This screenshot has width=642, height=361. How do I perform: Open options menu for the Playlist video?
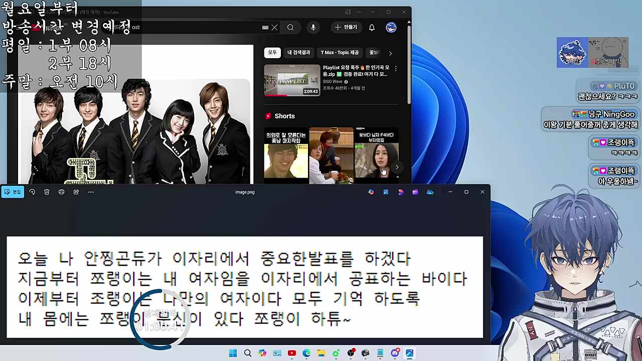pos(396,69)
